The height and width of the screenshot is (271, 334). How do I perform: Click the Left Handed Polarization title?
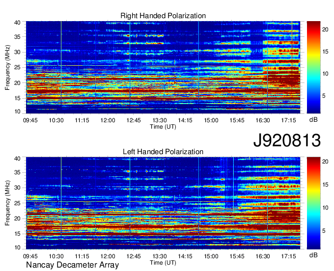point(163,152)
